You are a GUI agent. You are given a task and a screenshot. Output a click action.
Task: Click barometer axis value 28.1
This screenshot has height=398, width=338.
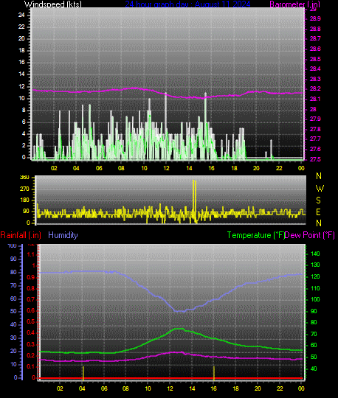(315, 99)
